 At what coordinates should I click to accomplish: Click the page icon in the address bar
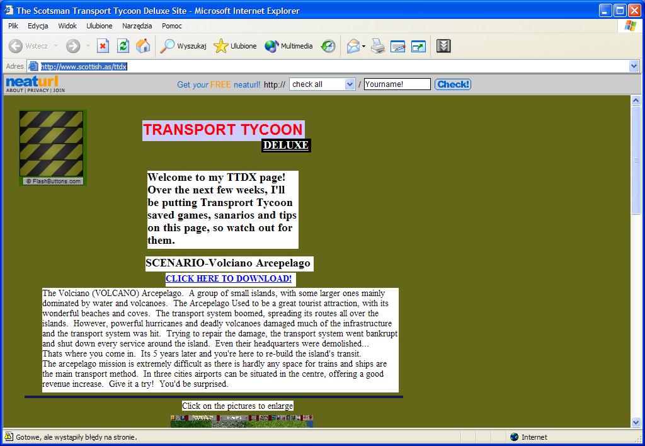click(33, 66)
